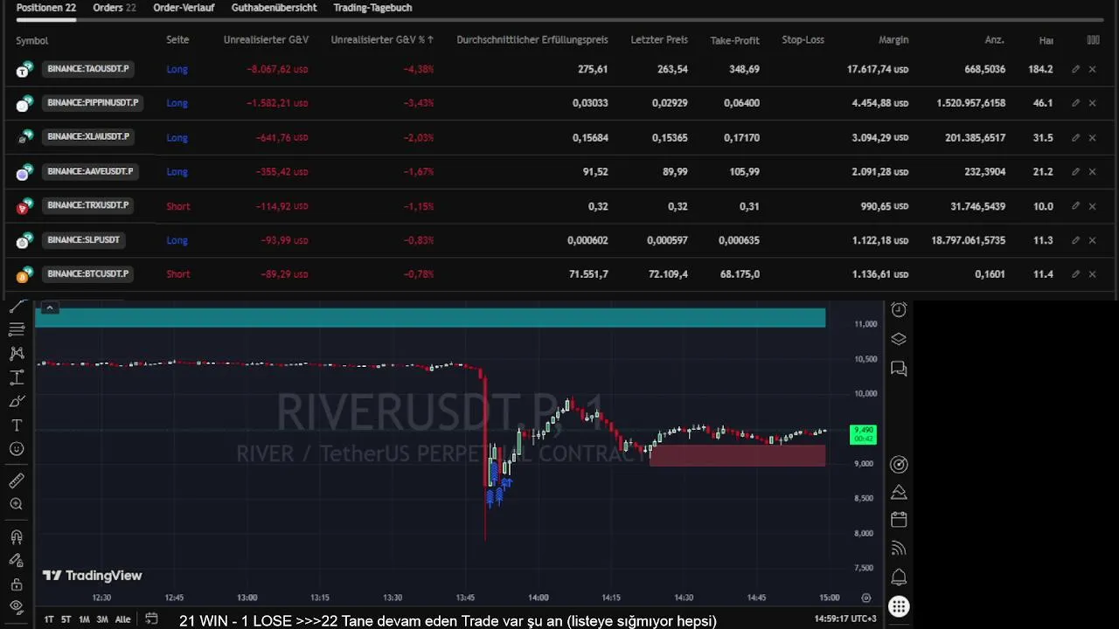Image resolution: width=1119 pixels, height=629 pixels.
Task: Open the screeners radar icon
Action: (899, 465)
